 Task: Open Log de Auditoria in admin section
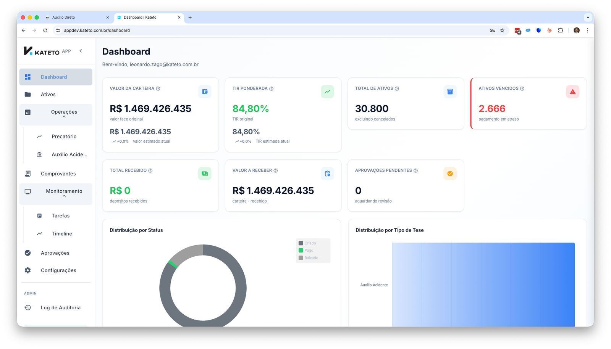pos(60,308)
